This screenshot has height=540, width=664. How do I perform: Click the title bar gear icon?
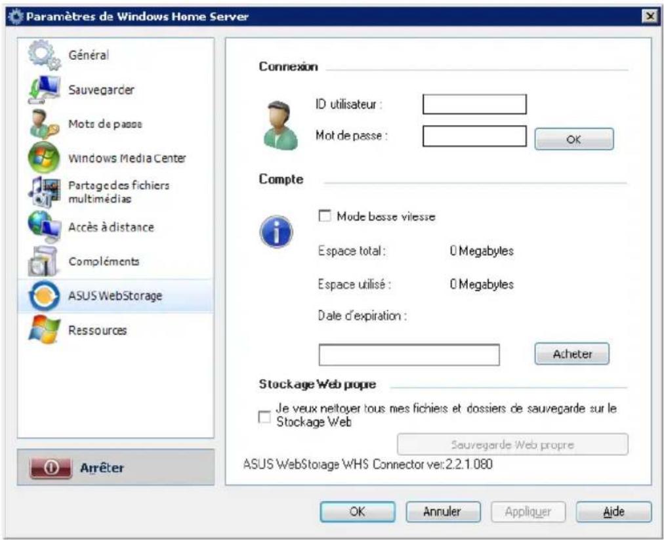(16, 17)
